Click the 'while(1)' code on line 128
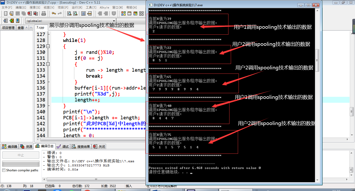This screenshot has height=191, width=355. click(x=74, y=40)
